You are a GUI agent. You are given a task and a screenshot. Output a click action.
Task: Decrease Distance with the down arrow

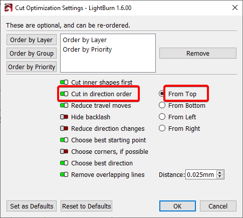tap(220, 176)
